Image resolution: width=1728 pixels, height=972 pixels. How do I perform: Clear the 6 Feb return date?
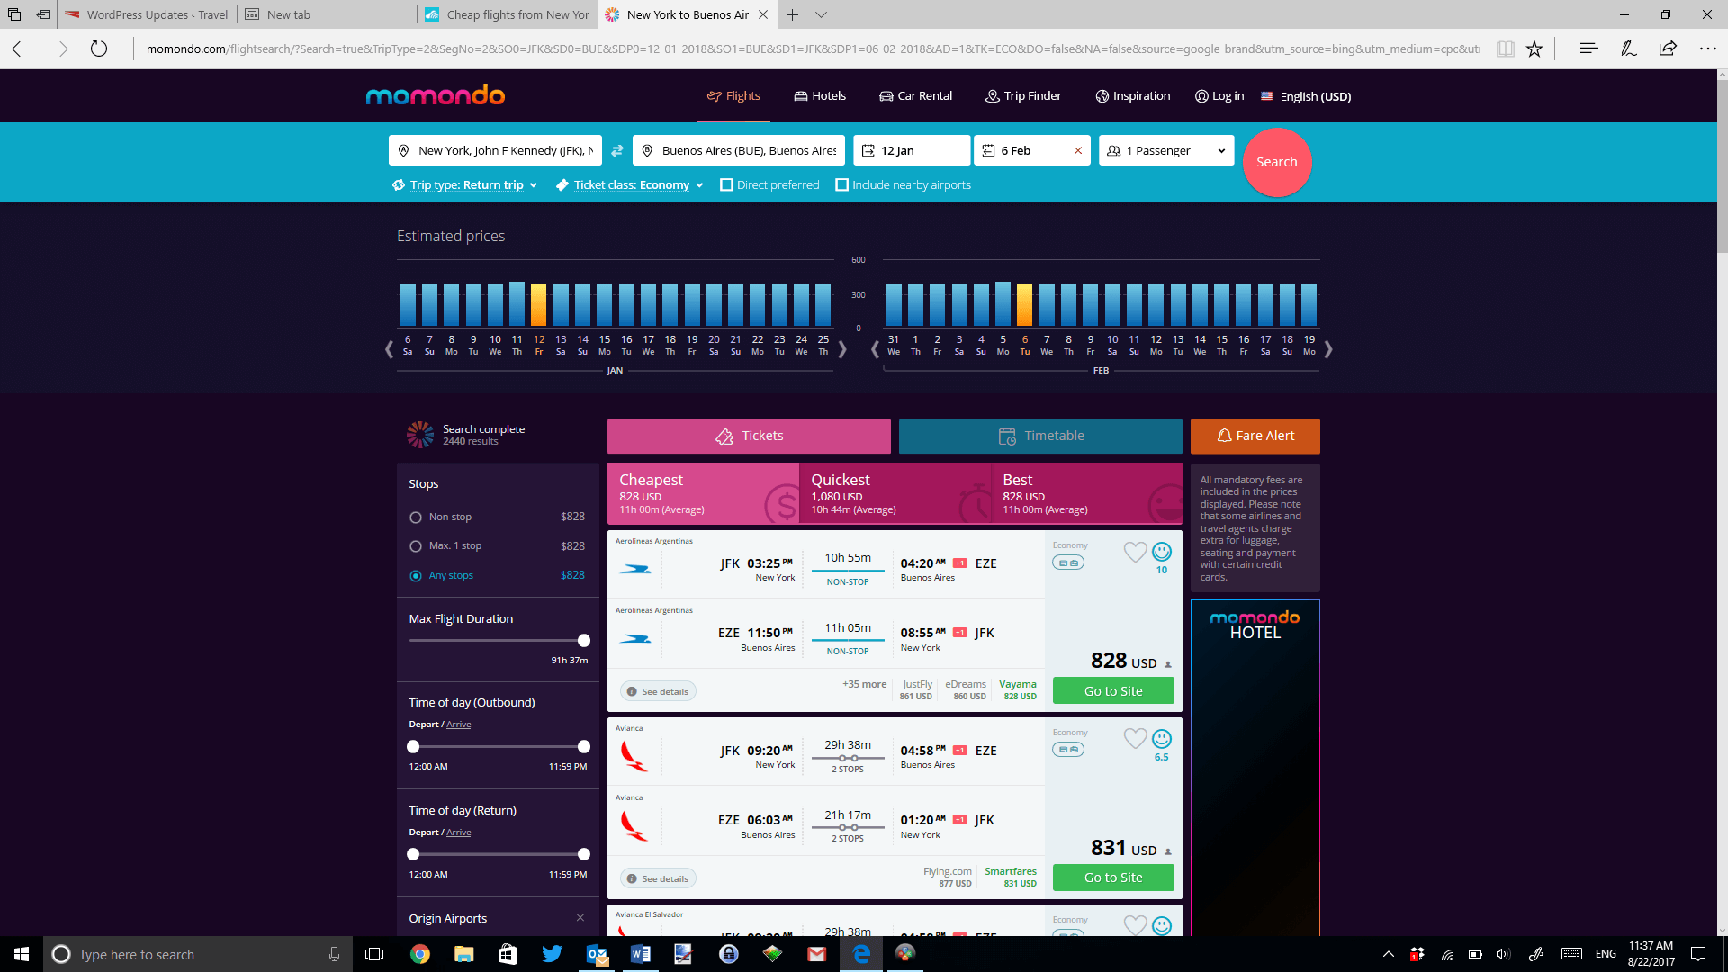(x=1077, y=151)
